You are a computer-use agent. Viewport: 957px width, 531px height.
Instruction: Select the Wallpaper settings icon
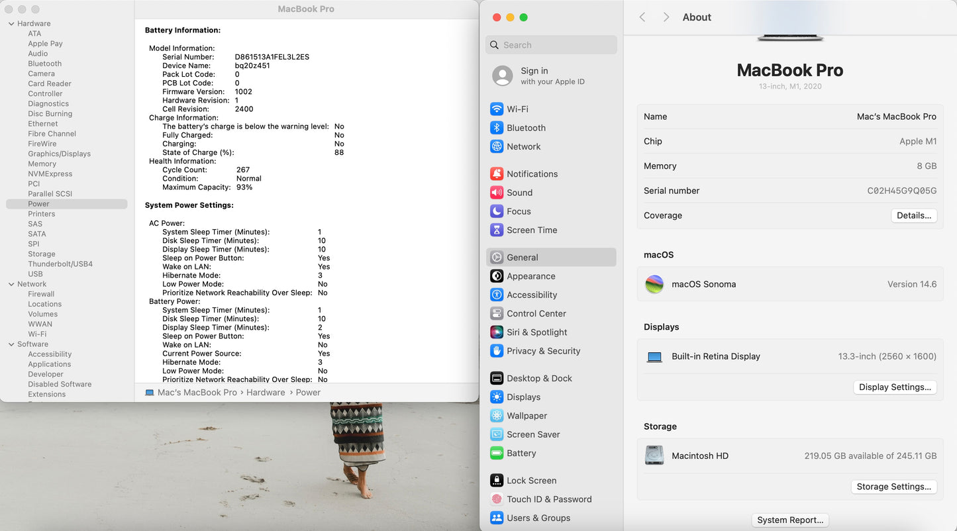[x=526, y=415]
